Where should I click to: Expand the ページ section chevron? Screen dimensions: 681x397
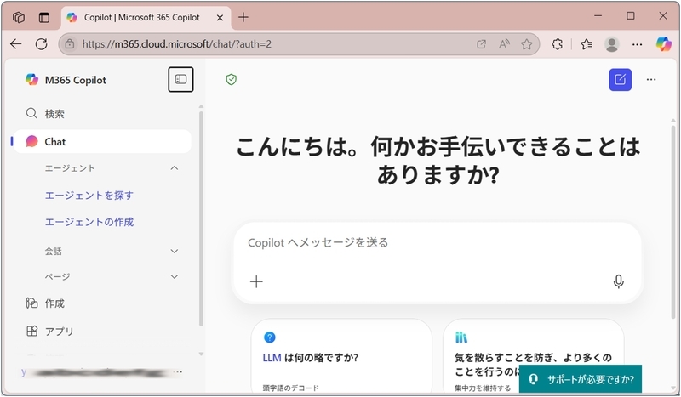(x=175, y=277)
